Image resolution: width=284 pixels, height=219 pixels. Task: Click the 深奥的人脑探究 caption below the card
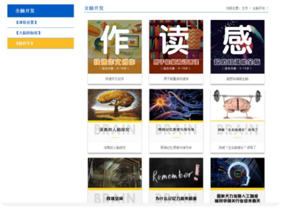[115, 147]
